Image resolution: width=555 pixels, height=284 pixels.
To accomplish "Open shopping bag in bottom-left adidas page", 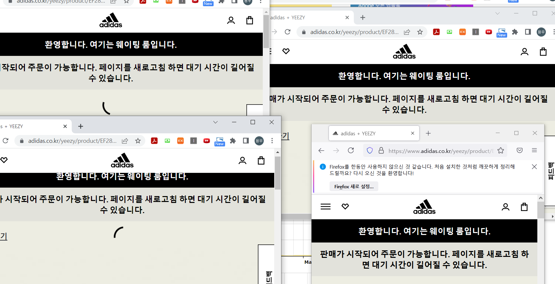I will click(x=261, y=160).
